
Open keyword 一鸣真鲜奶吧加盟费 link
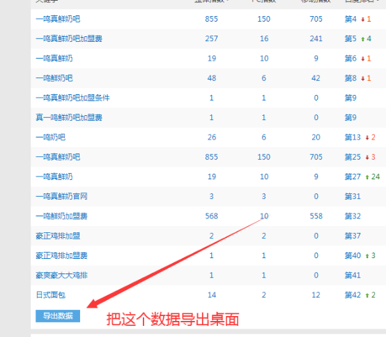coord(69,38)
